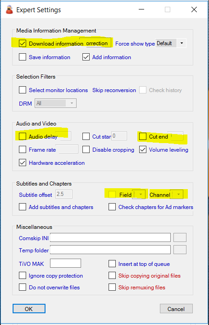
Task: Tick the Select monitor locations checkbox
Action: pyautogui.click(x=23, y=90)
